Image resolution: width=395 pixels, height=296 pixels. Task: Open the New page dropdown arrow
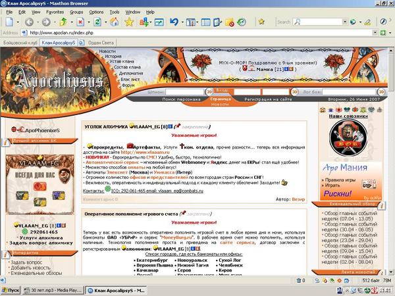(x=18, y=22)
